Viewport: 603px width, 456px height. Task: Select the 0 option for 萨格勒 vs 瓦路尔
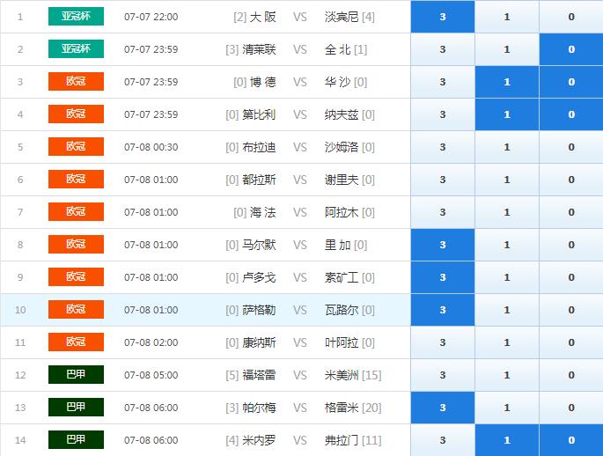[570, 310]
